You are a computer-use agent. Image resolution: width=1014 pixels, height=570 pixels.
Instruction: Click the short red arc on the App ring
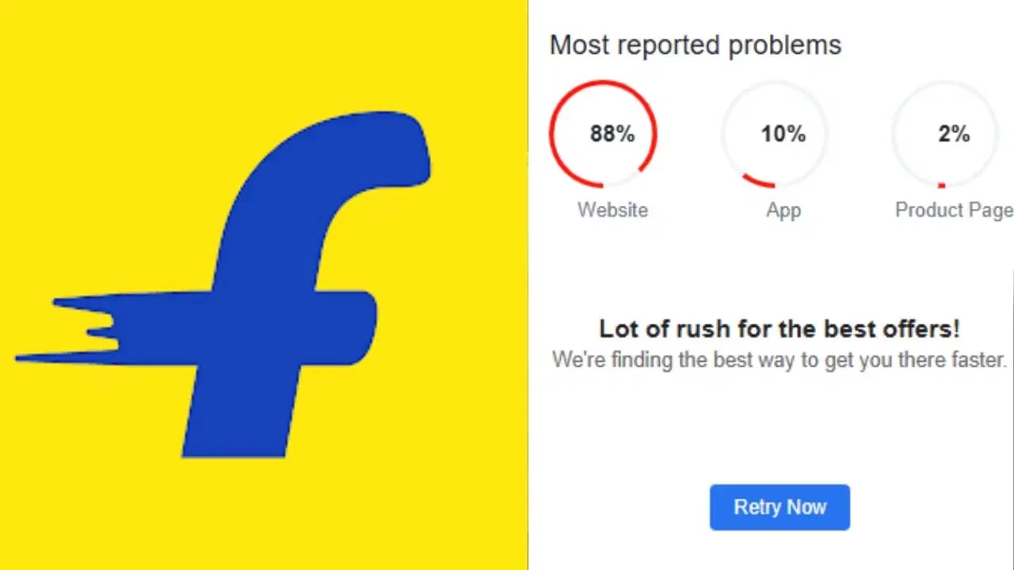click(759, 183)
